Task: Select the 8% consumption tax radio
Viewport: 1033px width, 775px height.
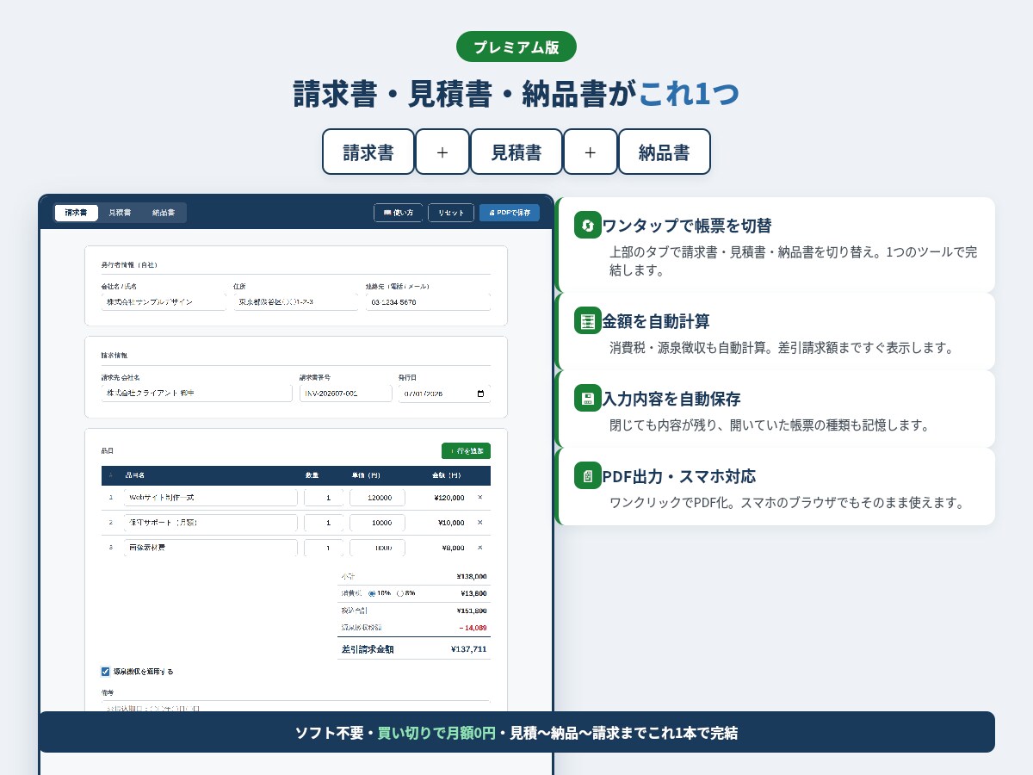Action: (400, 593)
